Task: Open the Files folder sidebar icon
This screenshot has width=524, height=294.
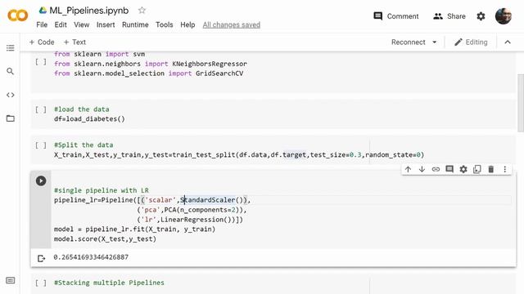Action: click(11, 118)
